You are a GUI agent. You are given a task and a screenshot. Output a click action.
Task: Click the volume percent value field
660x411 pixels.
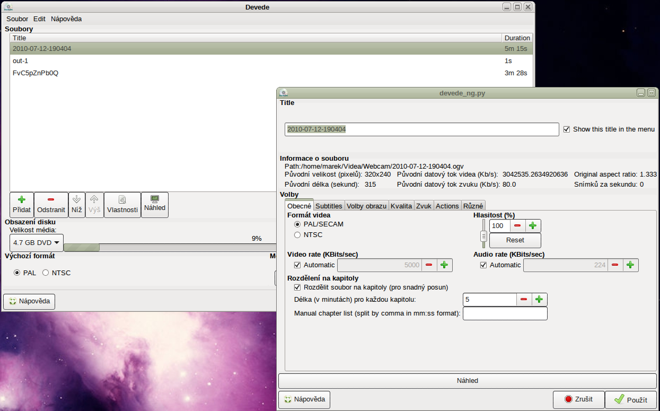pyautogui.click(x=500, y=226)
